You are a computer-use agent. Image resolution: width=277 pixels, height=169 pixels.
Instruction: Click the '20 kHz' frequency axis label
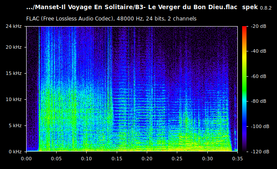(14, 47)
